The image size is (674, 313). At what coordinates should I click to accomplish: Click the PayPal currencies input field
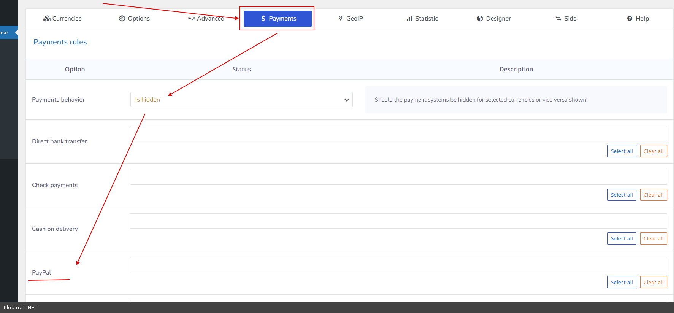(x=398, y=265)
